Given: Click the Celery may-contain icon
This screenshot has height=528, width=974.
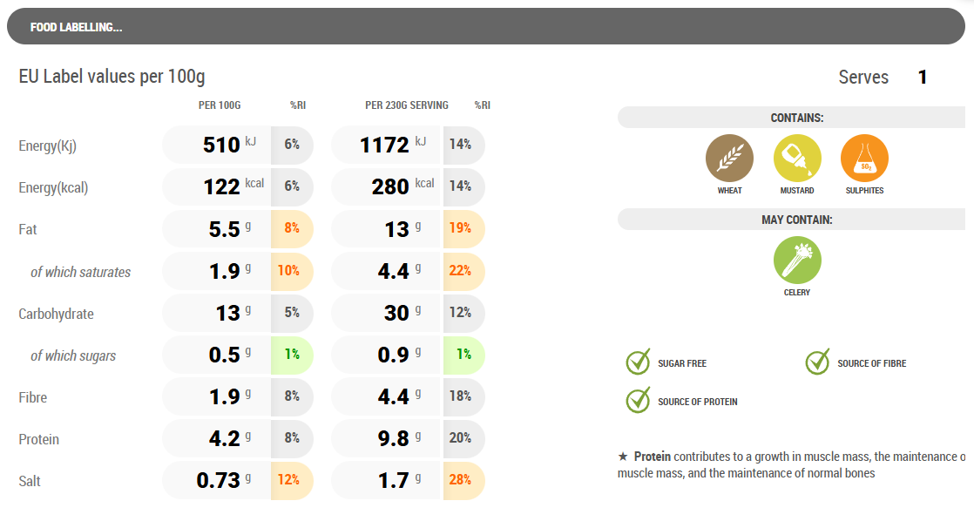Looking at the screenshot, I should (797, 261).
